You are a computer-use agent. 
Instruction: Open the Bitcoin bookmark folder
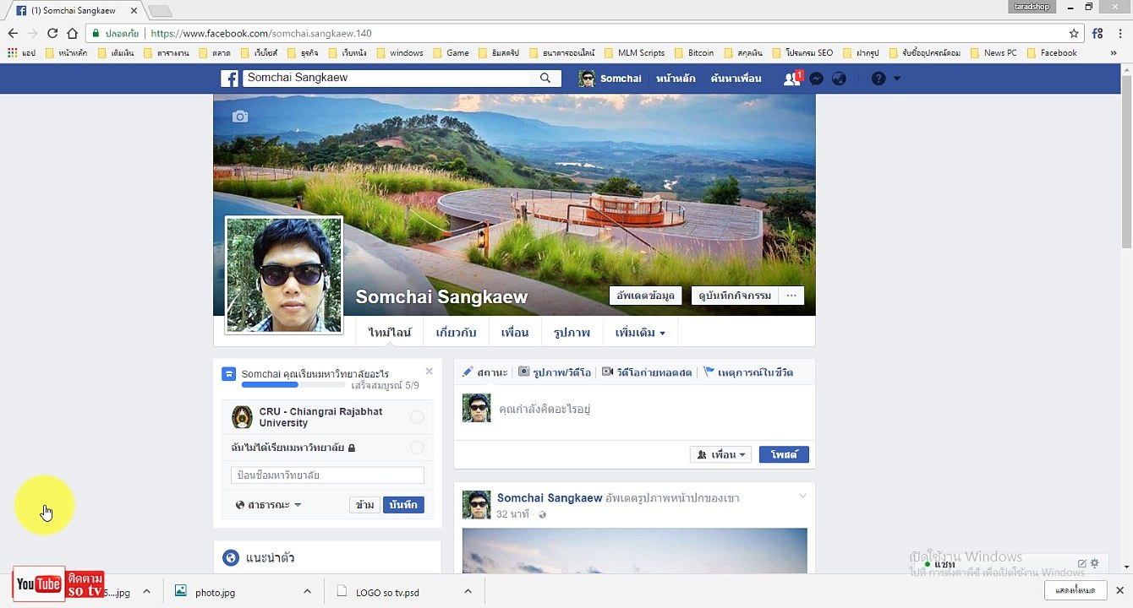click(x=694, y=52)
